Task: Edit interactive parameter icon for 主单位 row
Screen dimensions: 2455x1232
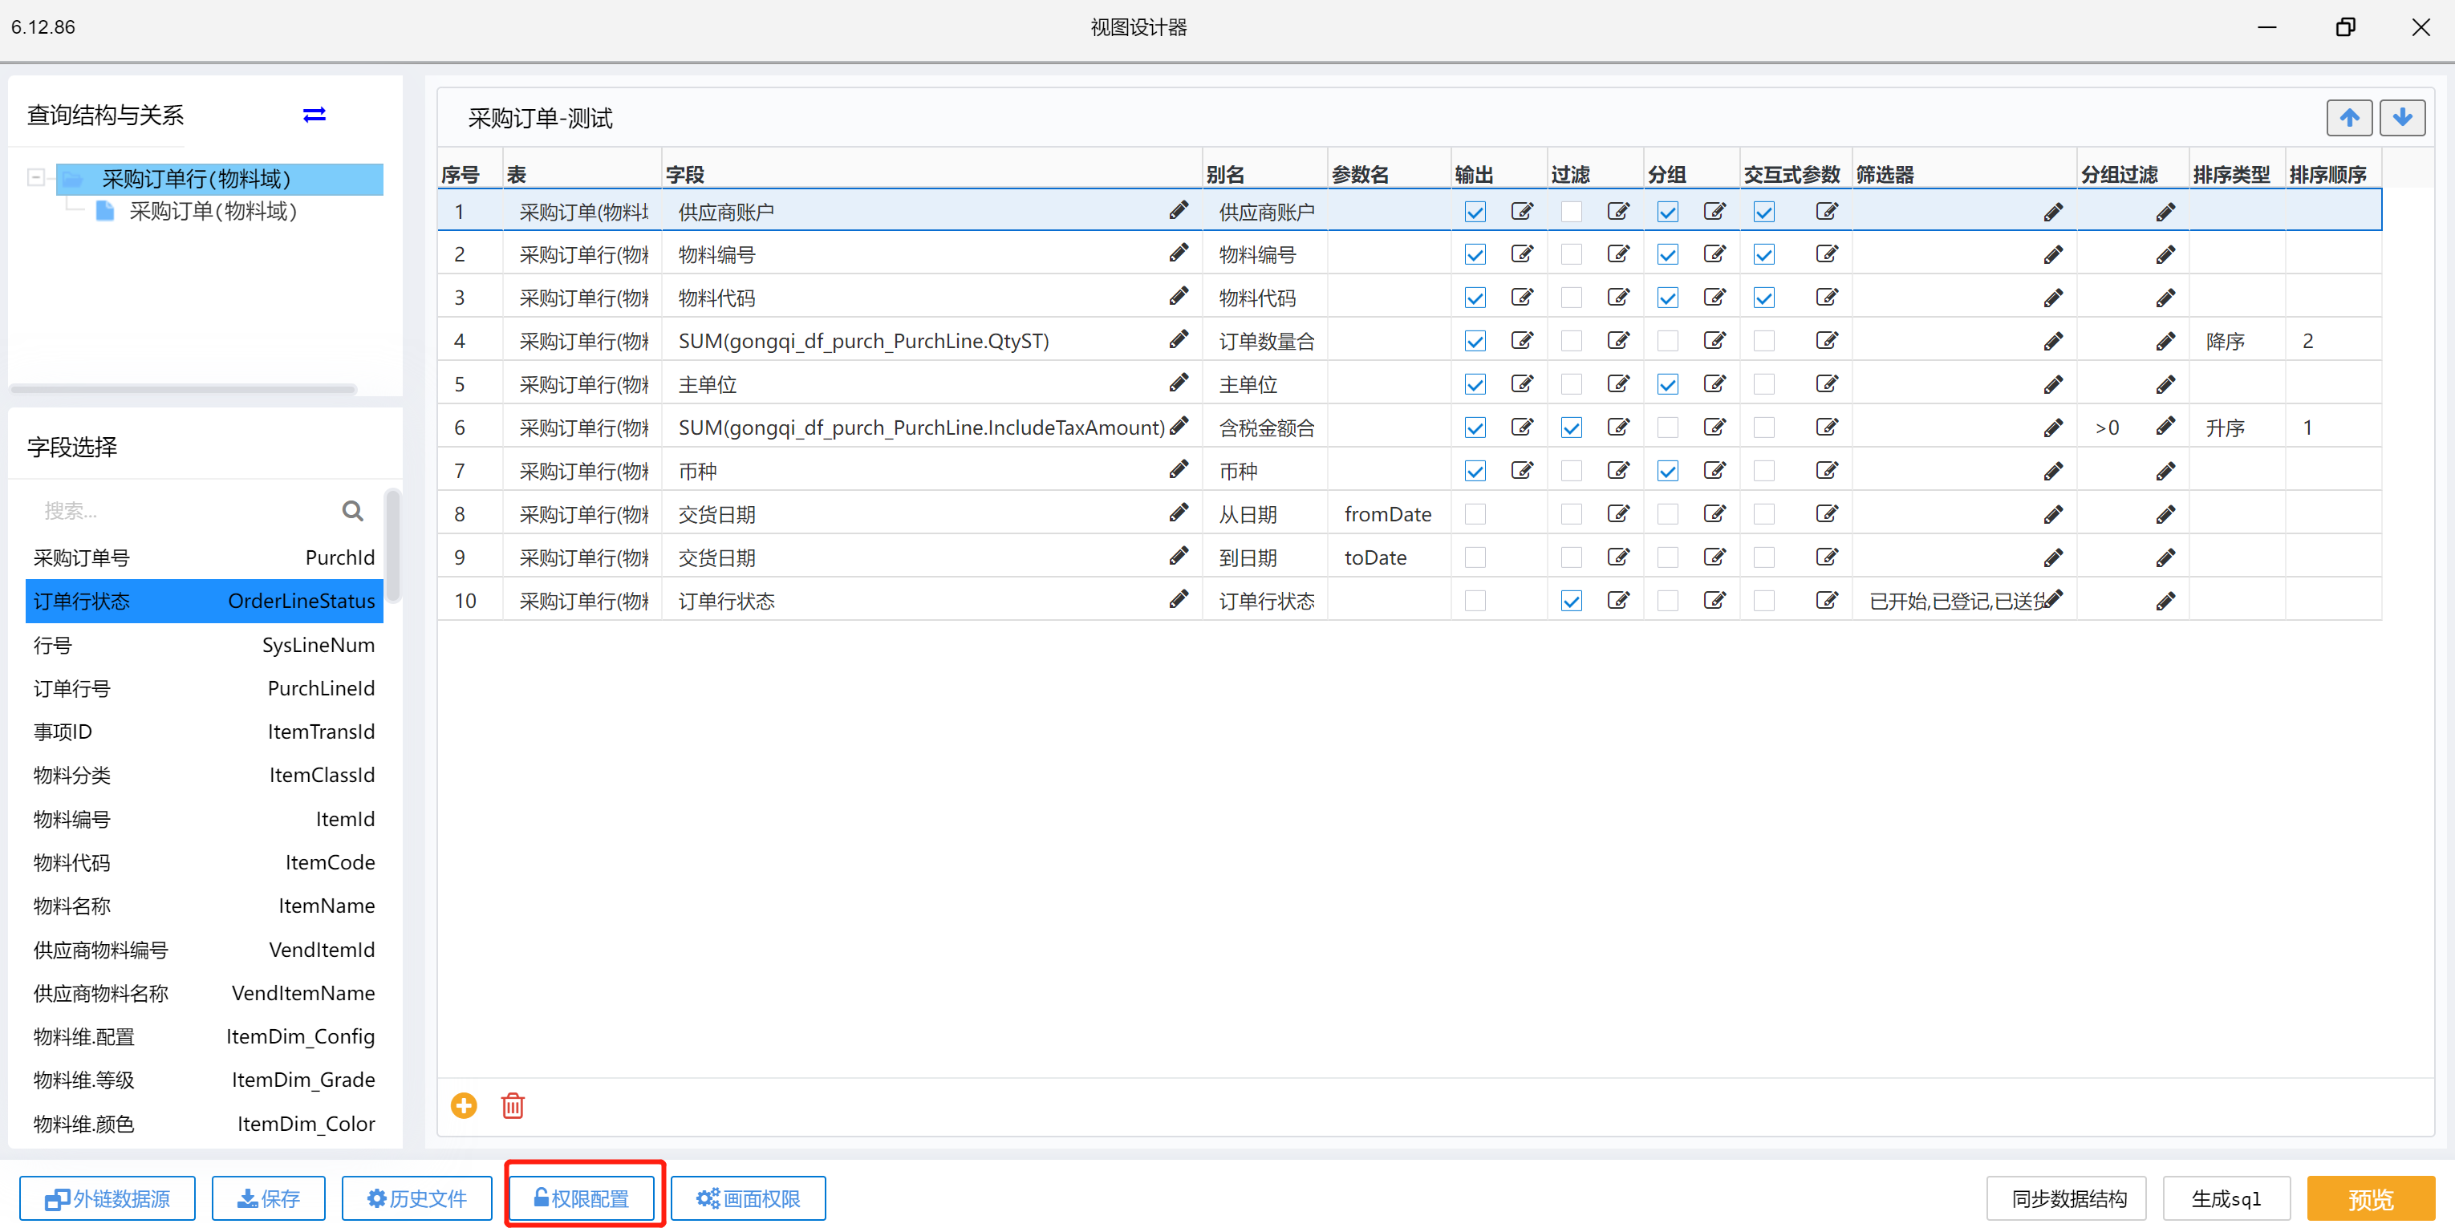Action: tap(1827, 384)
